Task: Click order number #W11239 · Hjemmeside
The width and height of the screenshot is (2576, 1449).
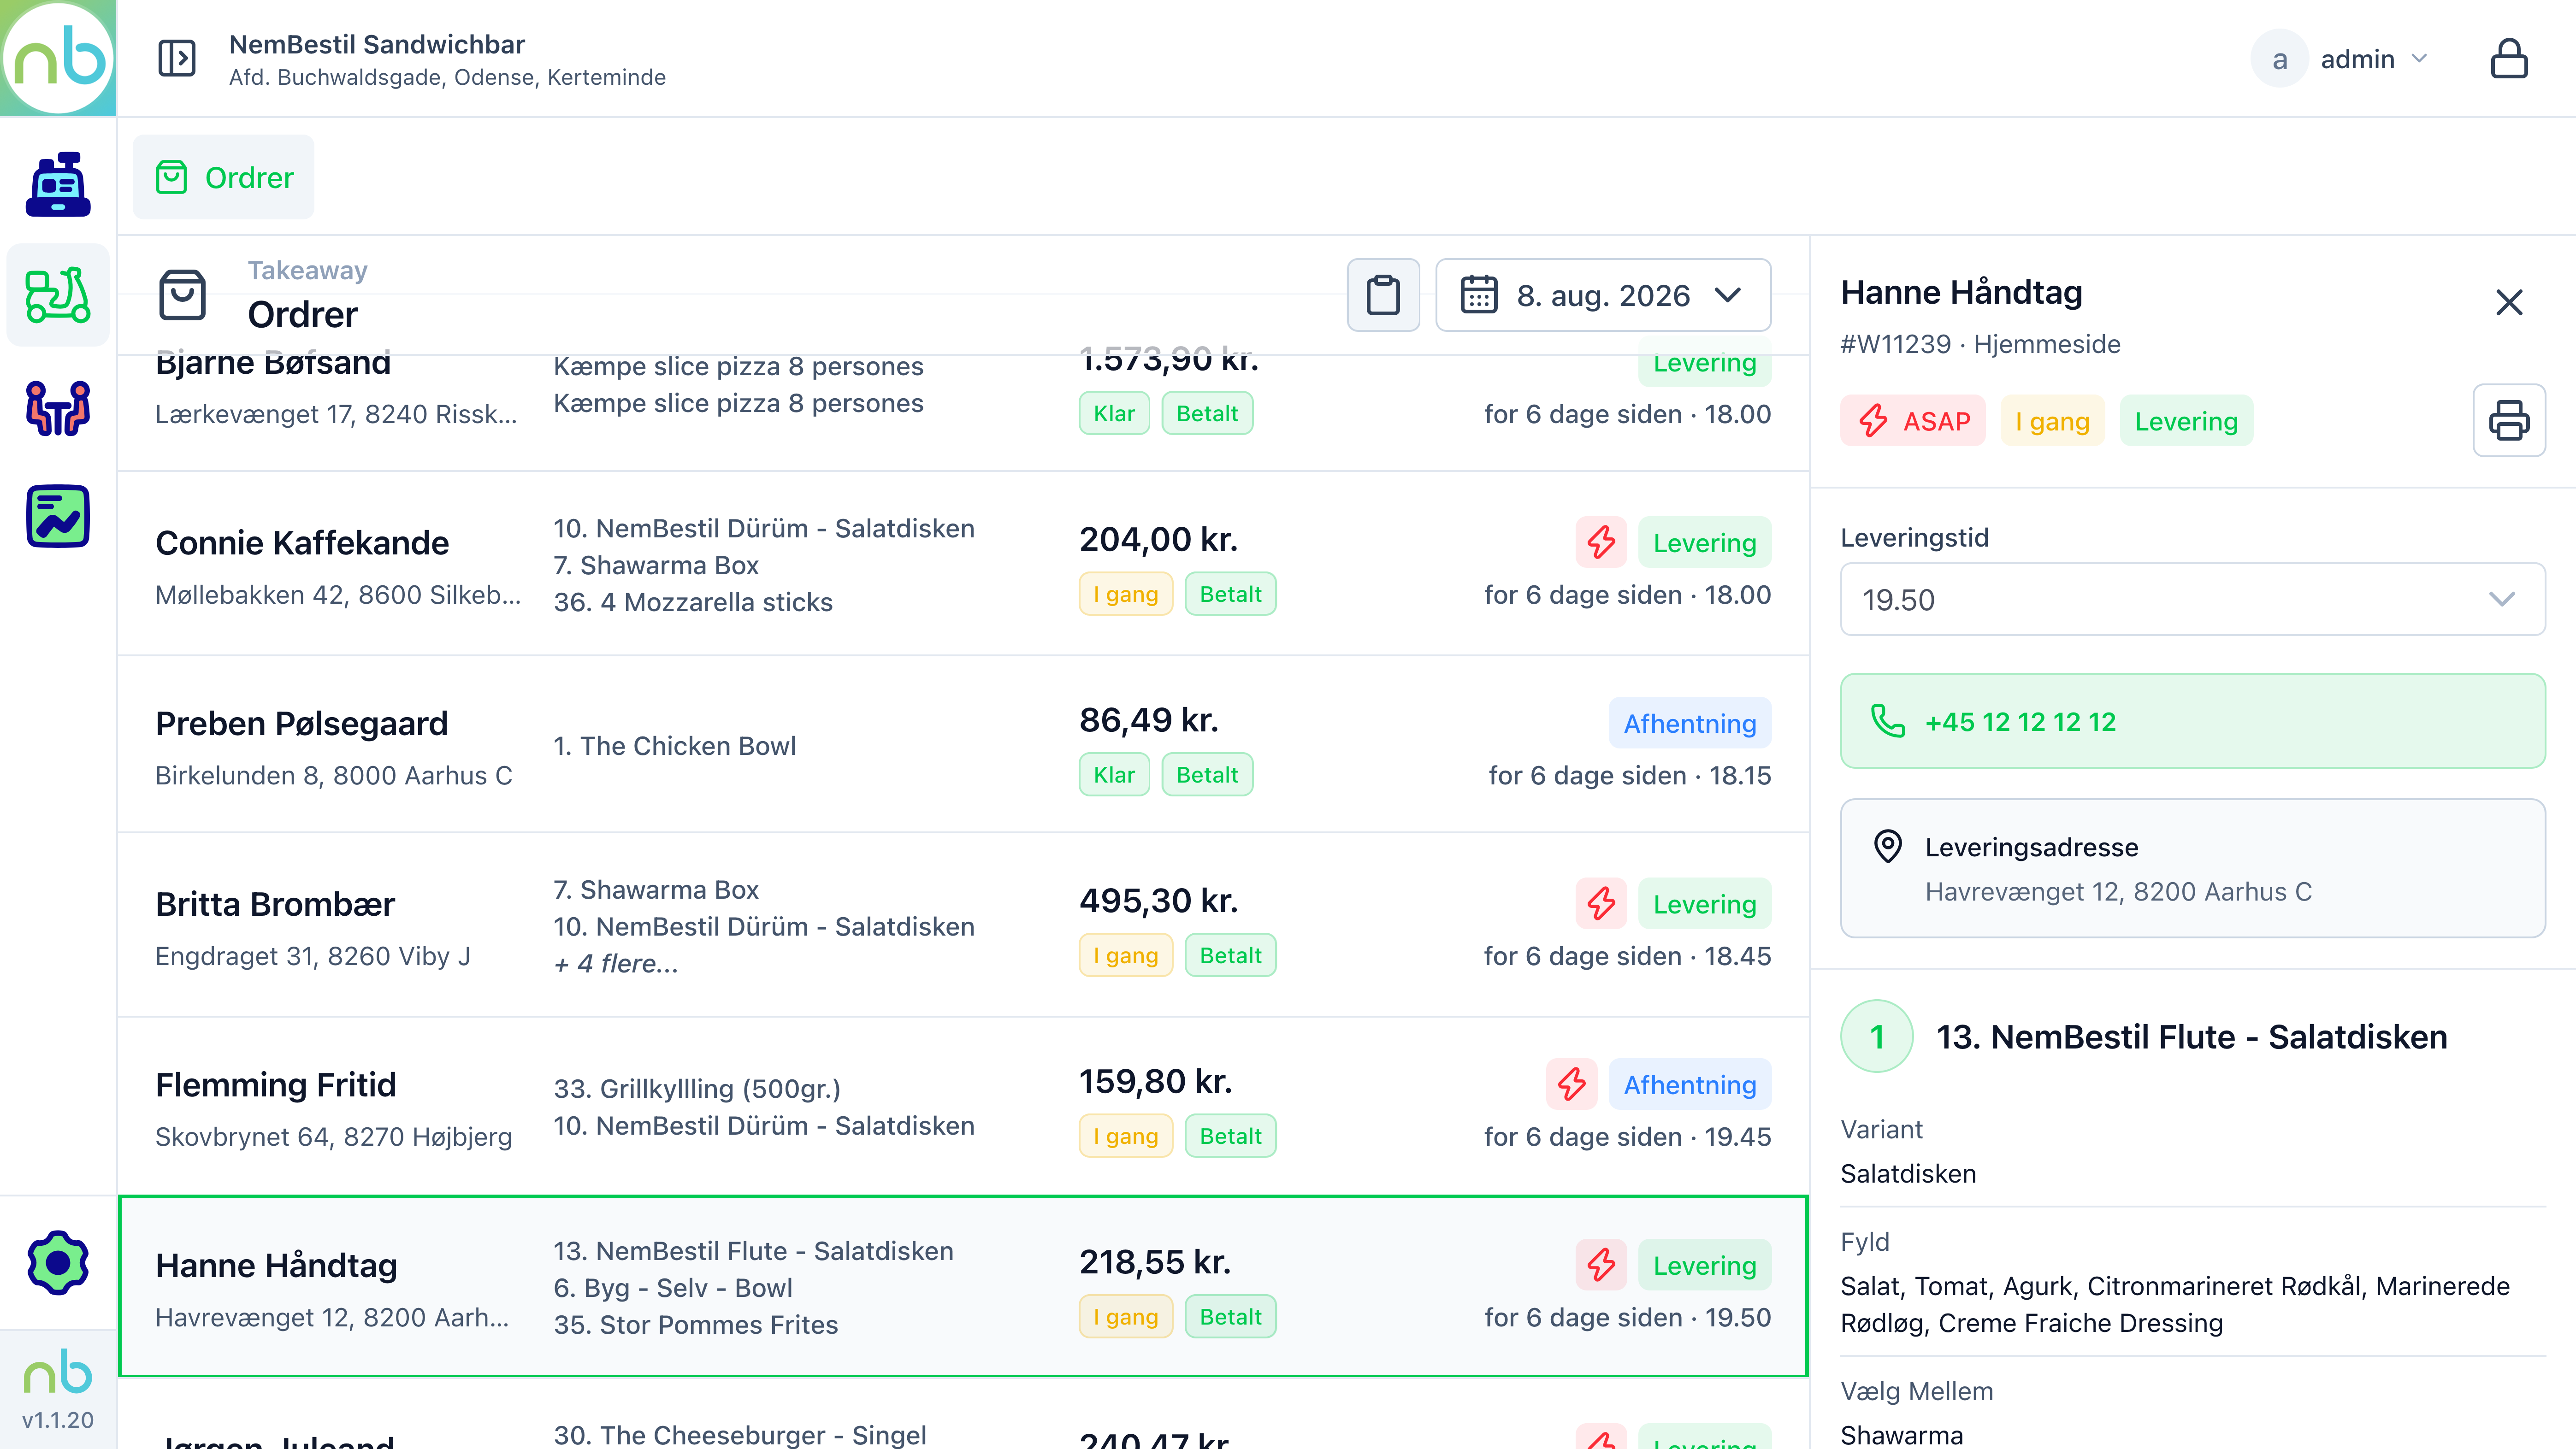Action: point(1980,344)
